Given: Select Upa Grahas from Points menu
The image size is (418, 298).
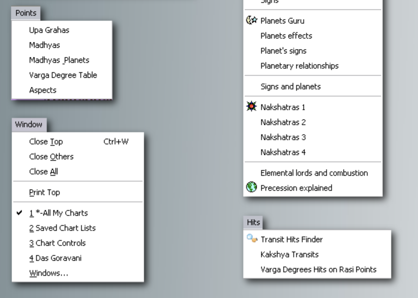Looking at the screenshot, I should click(49, 30).
